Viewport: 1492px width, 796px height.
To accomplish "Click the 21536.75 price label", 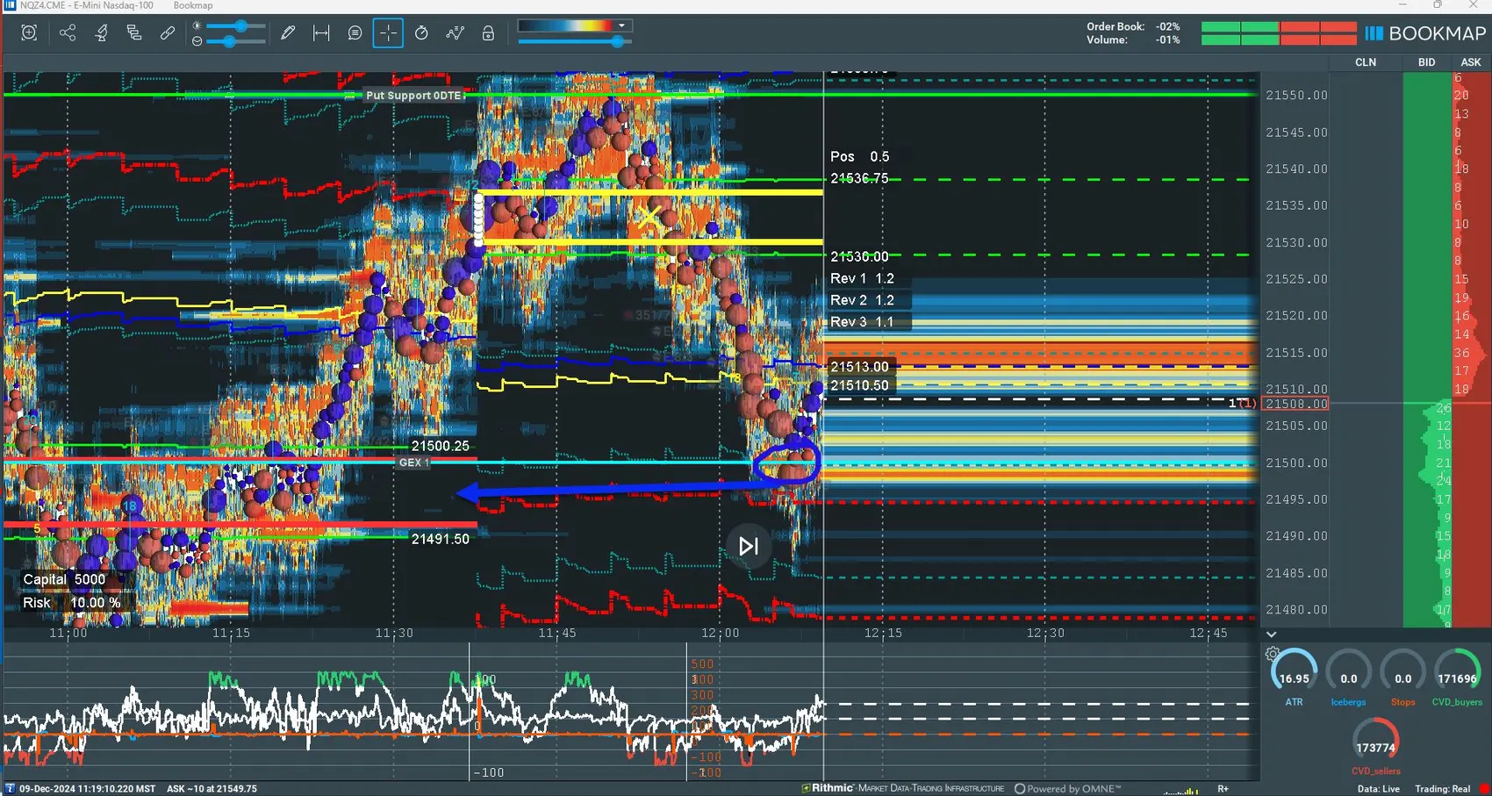I will (859, 178).
